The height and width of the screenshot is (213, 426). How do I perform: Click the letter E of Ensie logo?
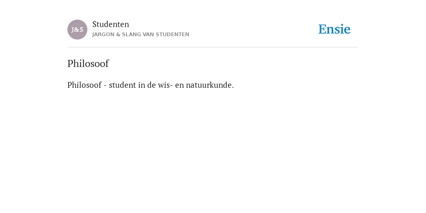tap(322, 30)
